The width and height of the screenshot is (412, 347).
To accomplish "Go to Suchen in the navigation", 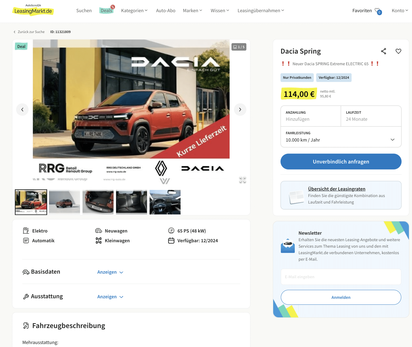I will tap(84, 11).
